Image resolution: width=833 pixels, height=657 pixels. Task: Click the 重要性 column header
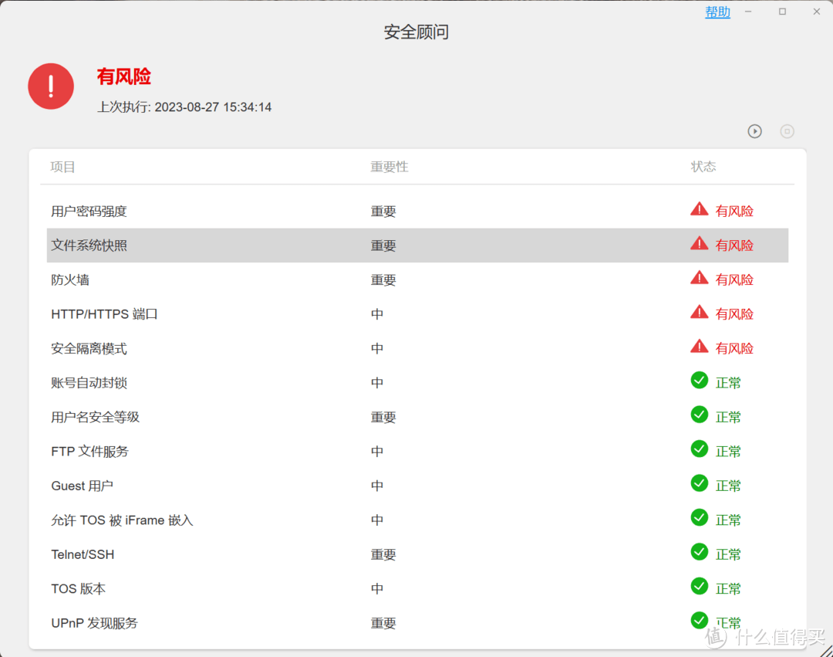click(390, 167)
